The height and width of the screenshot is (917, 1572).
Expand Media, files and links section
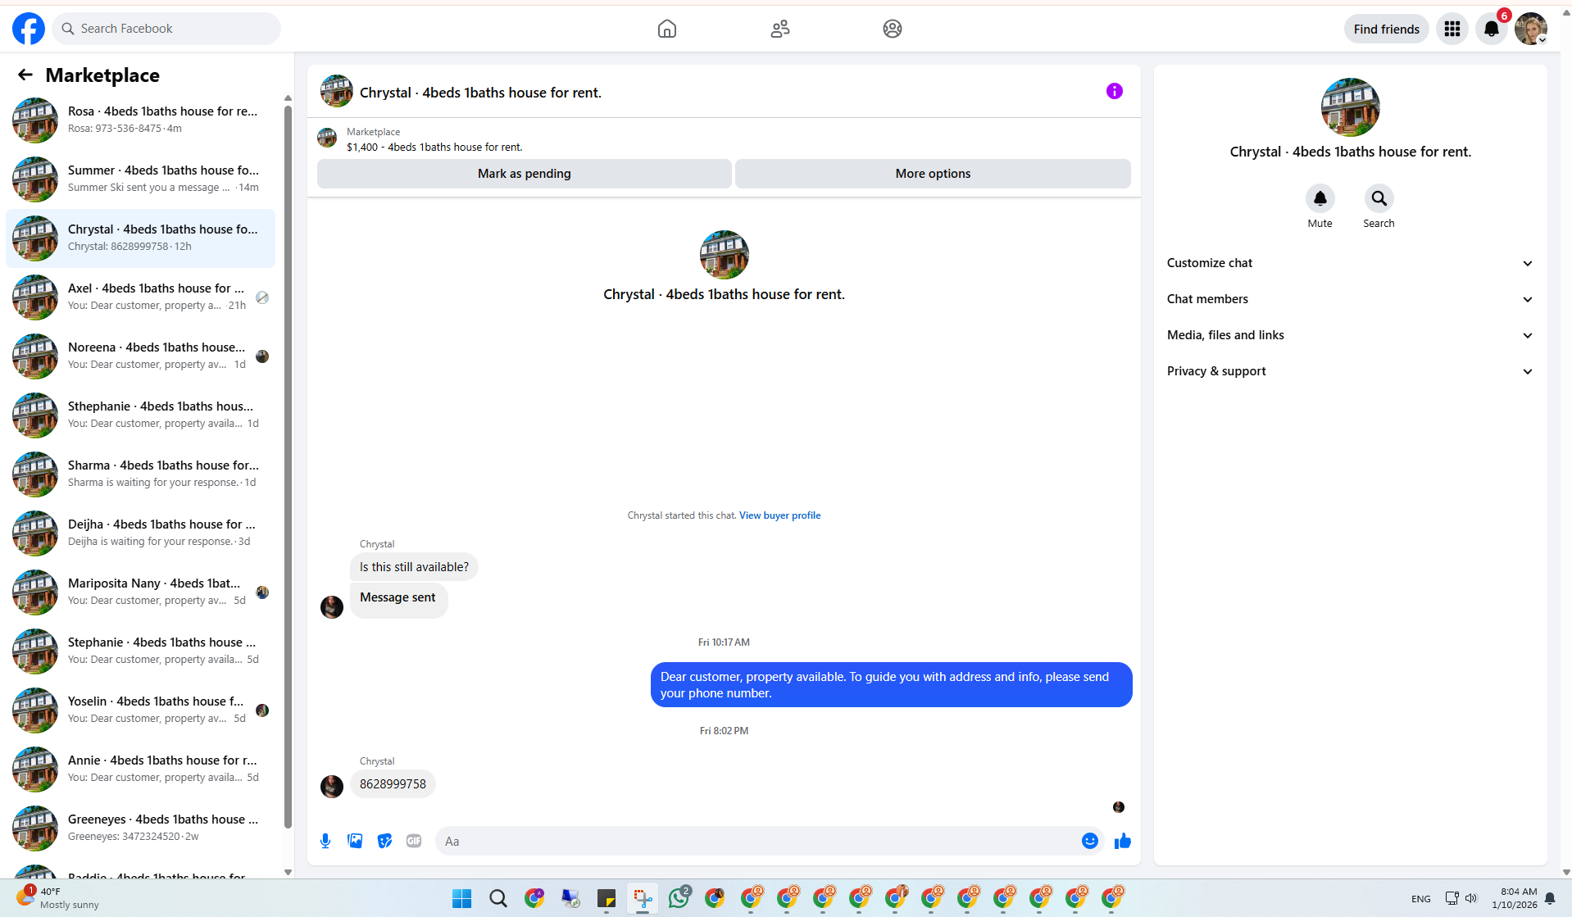tap(1350, 335)
